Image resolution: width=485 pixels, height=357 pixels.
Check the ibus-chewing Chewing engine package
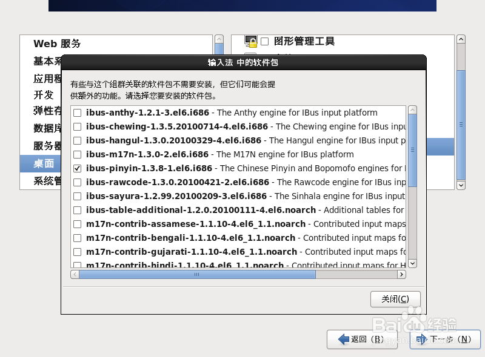(x=77, y=126)
